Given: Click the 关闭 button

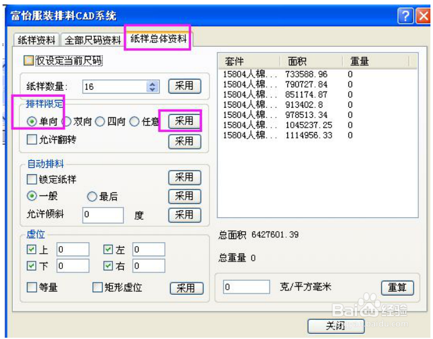Looking at the screenshot, I should tap(336, 326).
